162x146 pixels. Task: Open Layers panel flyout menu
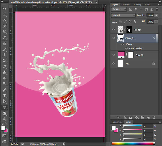click(159, 5)
